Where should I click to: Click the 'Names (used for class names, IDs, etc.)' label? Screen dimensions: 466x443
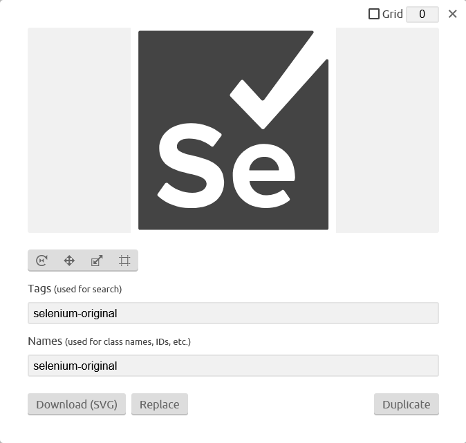(109, 341)
